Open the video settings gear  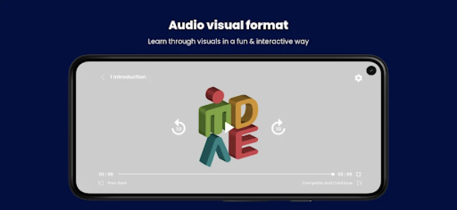pos(359,78)
